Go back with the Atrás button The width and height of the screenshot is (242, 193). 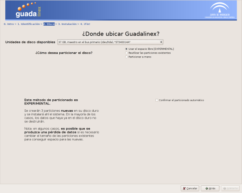tap(210, 188)
